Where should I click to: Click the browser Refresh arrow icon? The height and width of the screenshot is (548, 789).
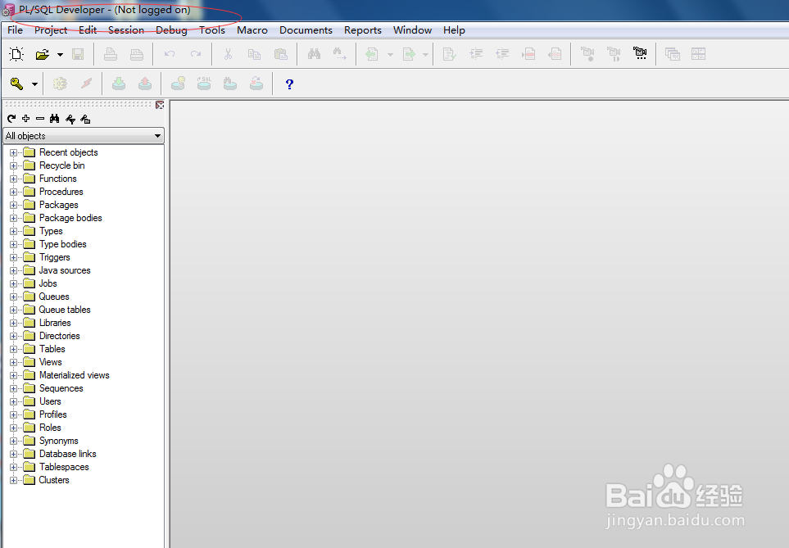pos(11,119)
